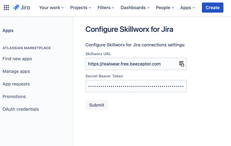Focus the Skillworx URL field
Viewport: 231px width, 146px height.
136,64
